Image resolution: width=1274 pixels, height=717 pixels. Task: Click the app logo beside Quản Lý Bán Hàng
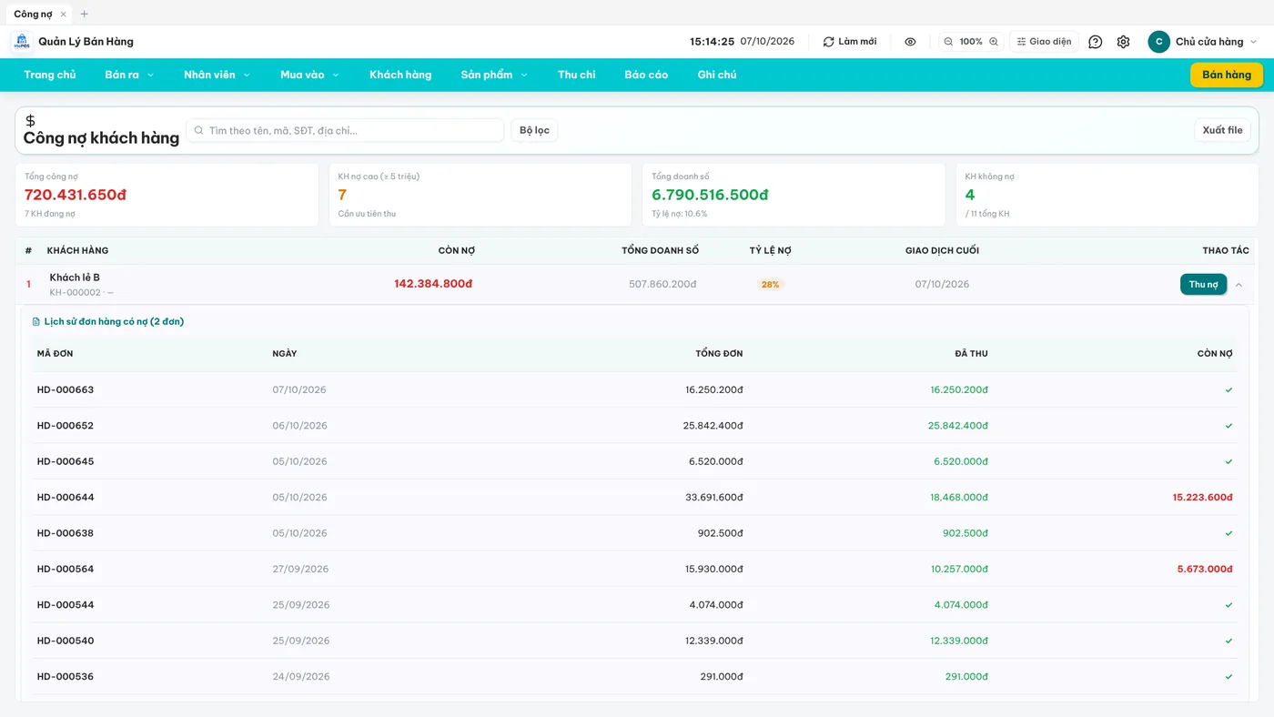[x=22, y=42]
